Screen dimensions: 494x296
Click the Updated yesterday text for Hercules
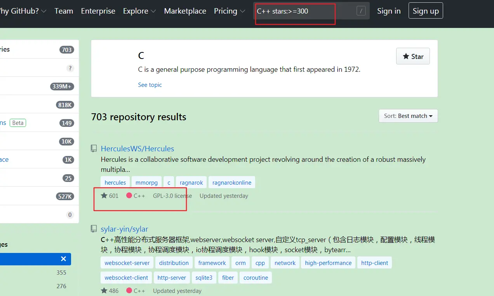pyautogui.click(x=224, y=196)
